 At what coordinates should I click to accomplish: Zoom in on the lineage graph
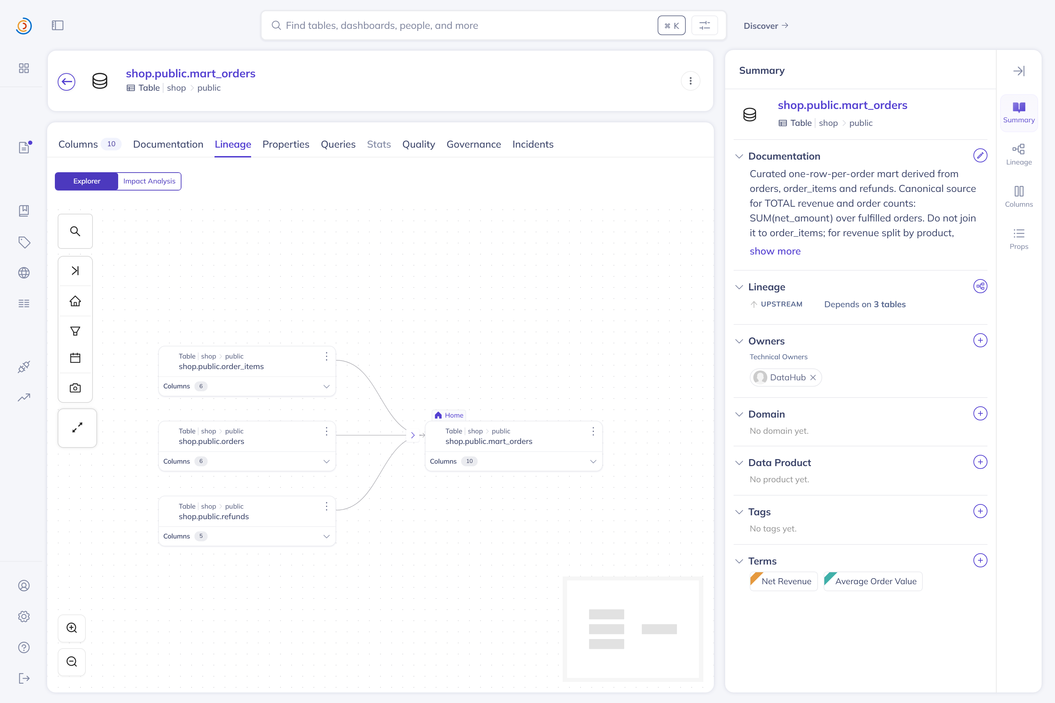[72, 628]
